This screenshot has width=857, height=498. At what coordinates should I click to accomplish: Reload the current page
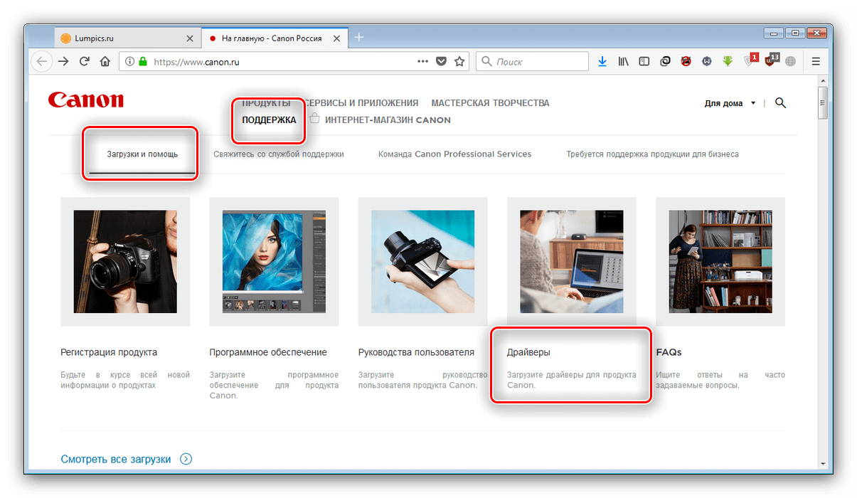[84, 62]
